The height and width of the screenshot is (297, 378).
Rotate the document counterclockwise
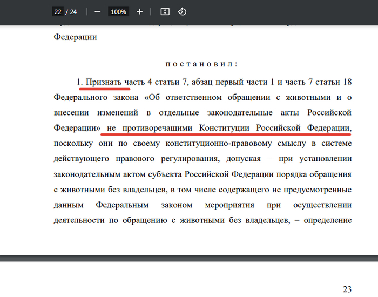pos(182,11)
